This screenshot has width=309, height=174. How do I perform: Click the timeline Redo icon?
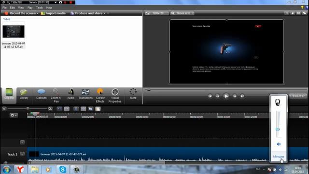pos(67,109)
